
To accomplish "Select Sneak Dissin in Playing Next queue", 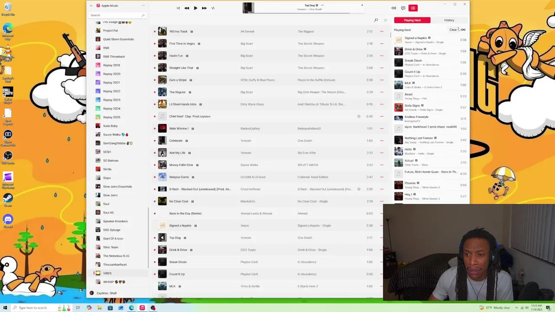I will (431, 62).
